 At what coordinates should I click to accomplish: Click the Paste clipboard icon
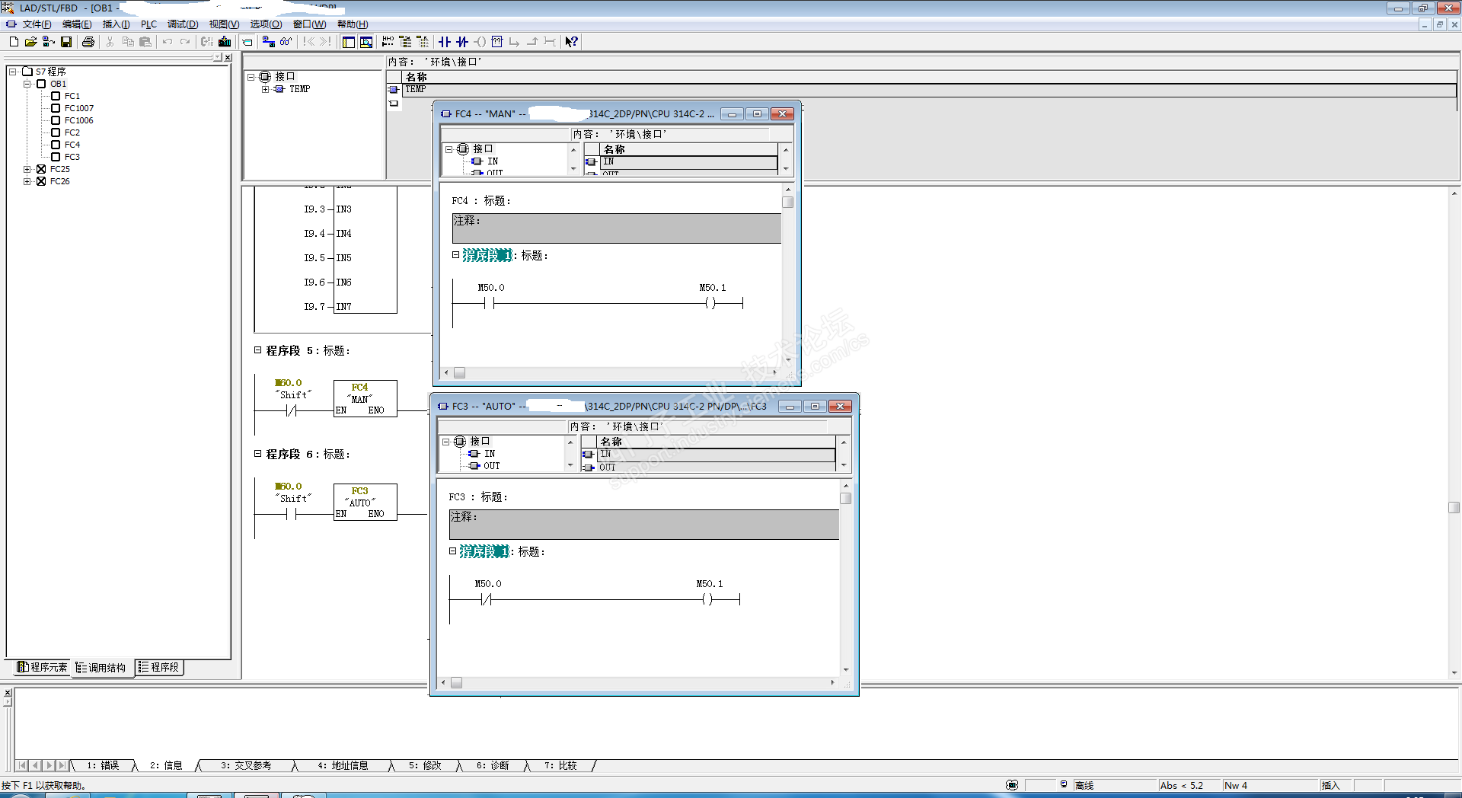point(145,42)
